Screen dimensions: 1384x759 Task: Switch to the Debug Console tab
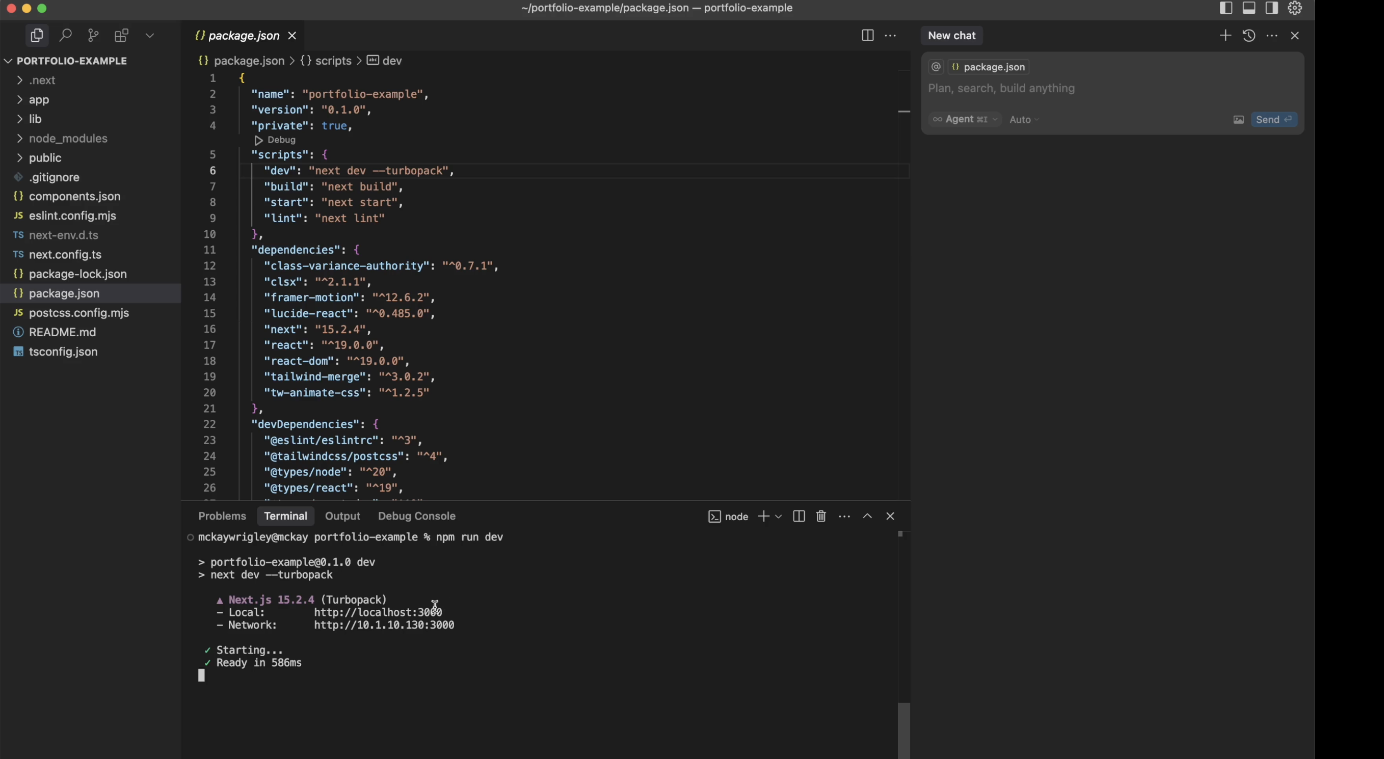416,516
